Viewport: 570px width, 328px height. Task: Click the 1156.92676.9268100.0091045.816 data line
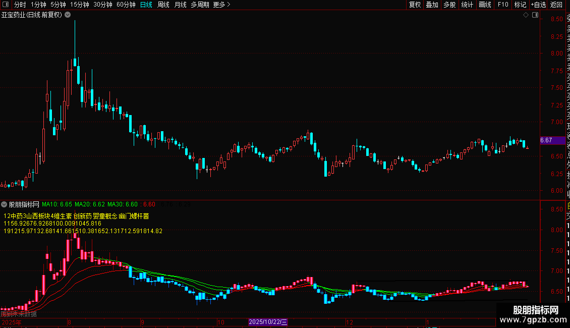(x=52, y=224)
